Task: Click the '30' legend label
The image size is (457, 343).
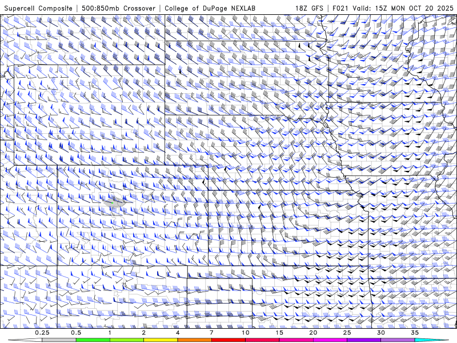Action: pyautogui.click(x=381, y=333)
